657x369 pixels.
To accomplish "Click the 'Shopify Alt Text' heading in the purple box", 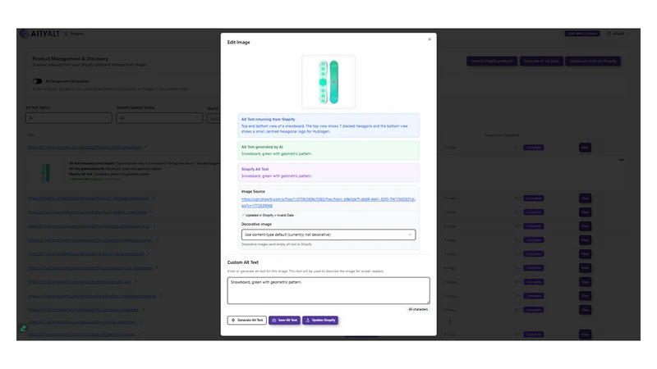I will (x=255, y=169).
